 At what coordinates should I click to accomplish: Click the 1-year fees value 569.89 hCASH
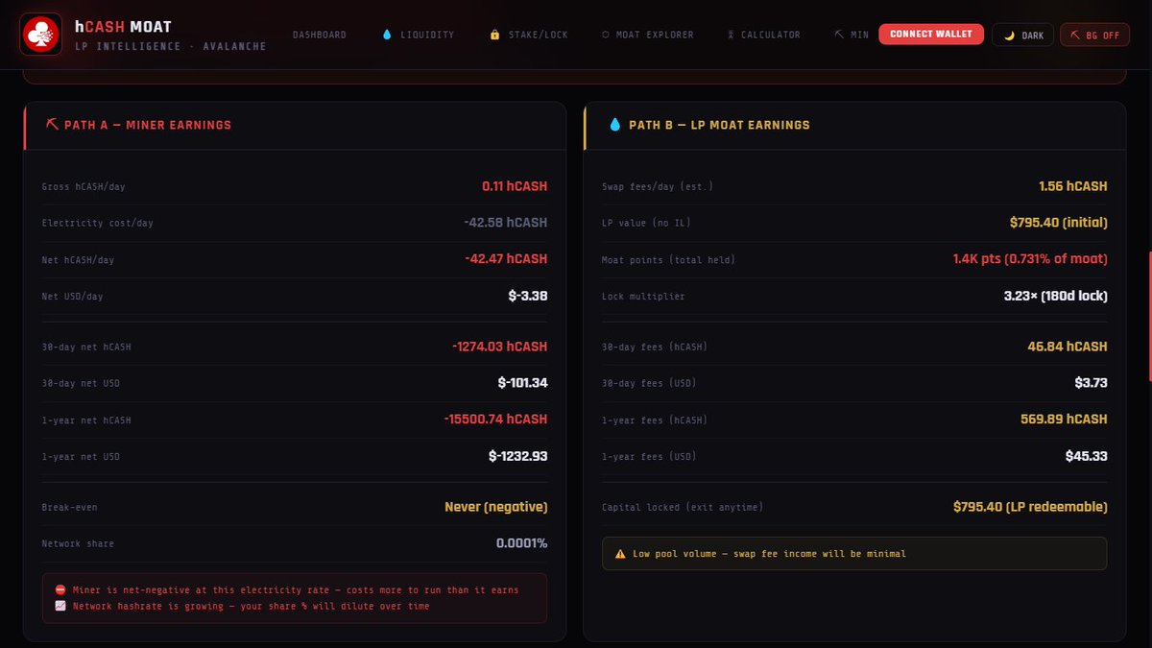[x=1064, y=420]
